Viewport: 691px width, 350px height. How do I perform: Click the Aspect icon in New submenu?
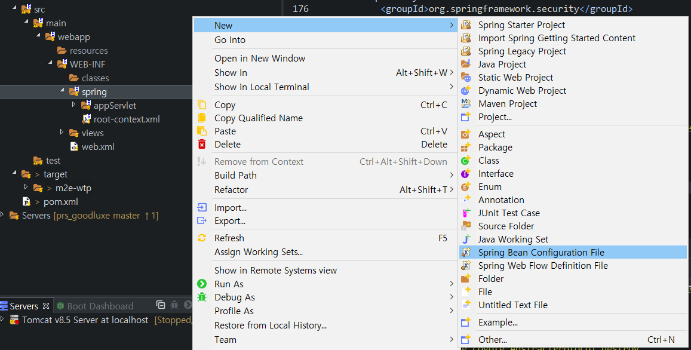[466, 134]
